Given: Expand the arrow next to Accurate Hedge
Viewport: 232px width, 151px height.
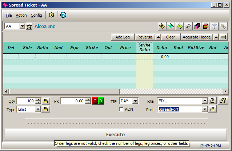Looking at the screenshot, I should pos(216,37).
